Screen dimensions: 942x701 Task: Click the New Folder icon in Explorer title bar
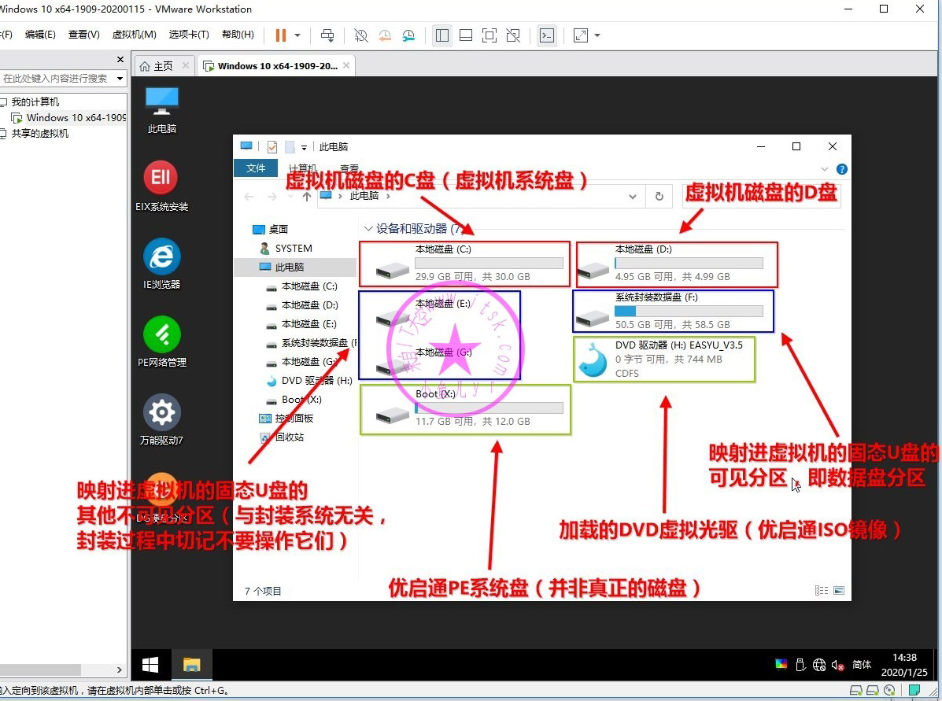point(290,146)
